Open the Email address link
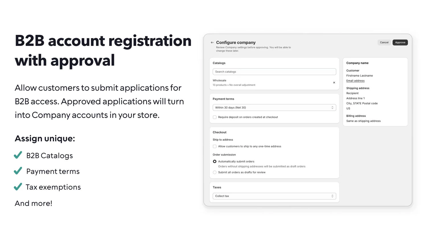This screenshot has width=427, height=240. pos(355,81)
